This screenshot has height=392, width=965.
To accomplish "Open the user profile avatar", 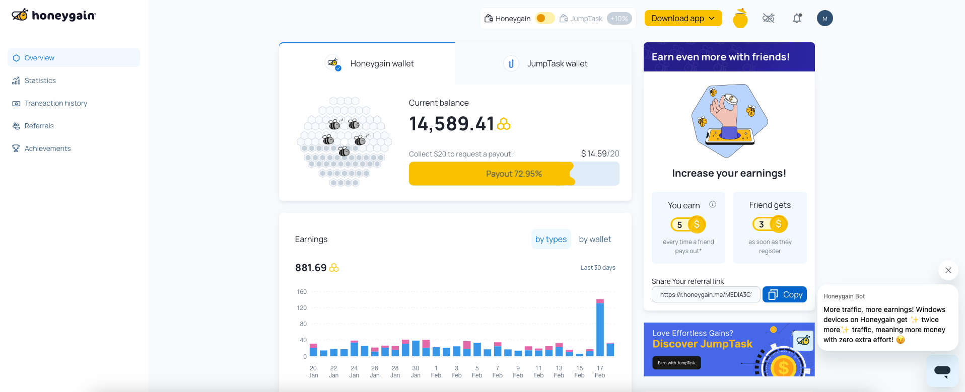I will point(824,19).
